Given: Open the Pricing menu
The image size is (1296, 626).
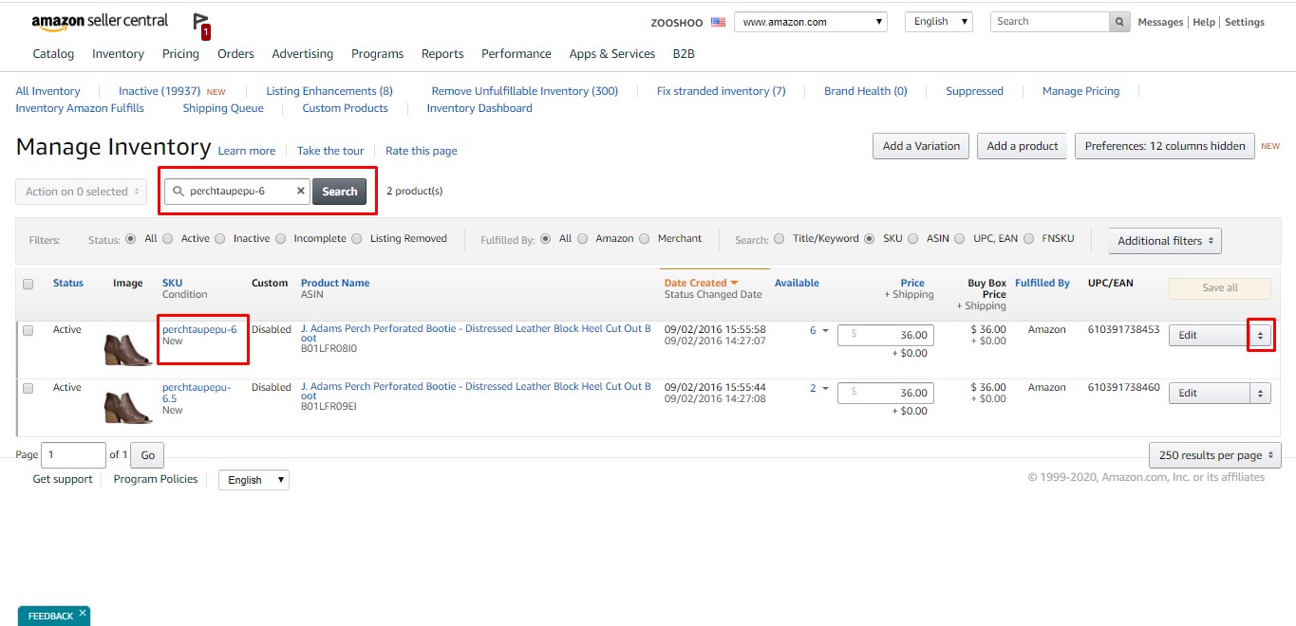Looking at the screenshot, I should tap(180, 54).
